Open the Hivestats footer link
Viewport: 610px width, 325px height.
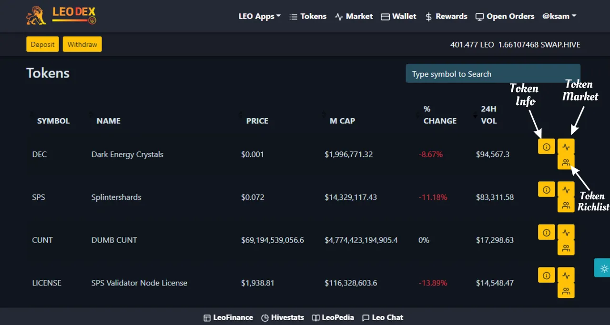[x=283, y=317]
